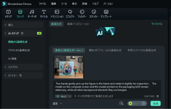Image resolution: width=171 pixels, height=109 pixels.
Task: Open the テンプレート (Templates) panel
Action: (106, 14)
